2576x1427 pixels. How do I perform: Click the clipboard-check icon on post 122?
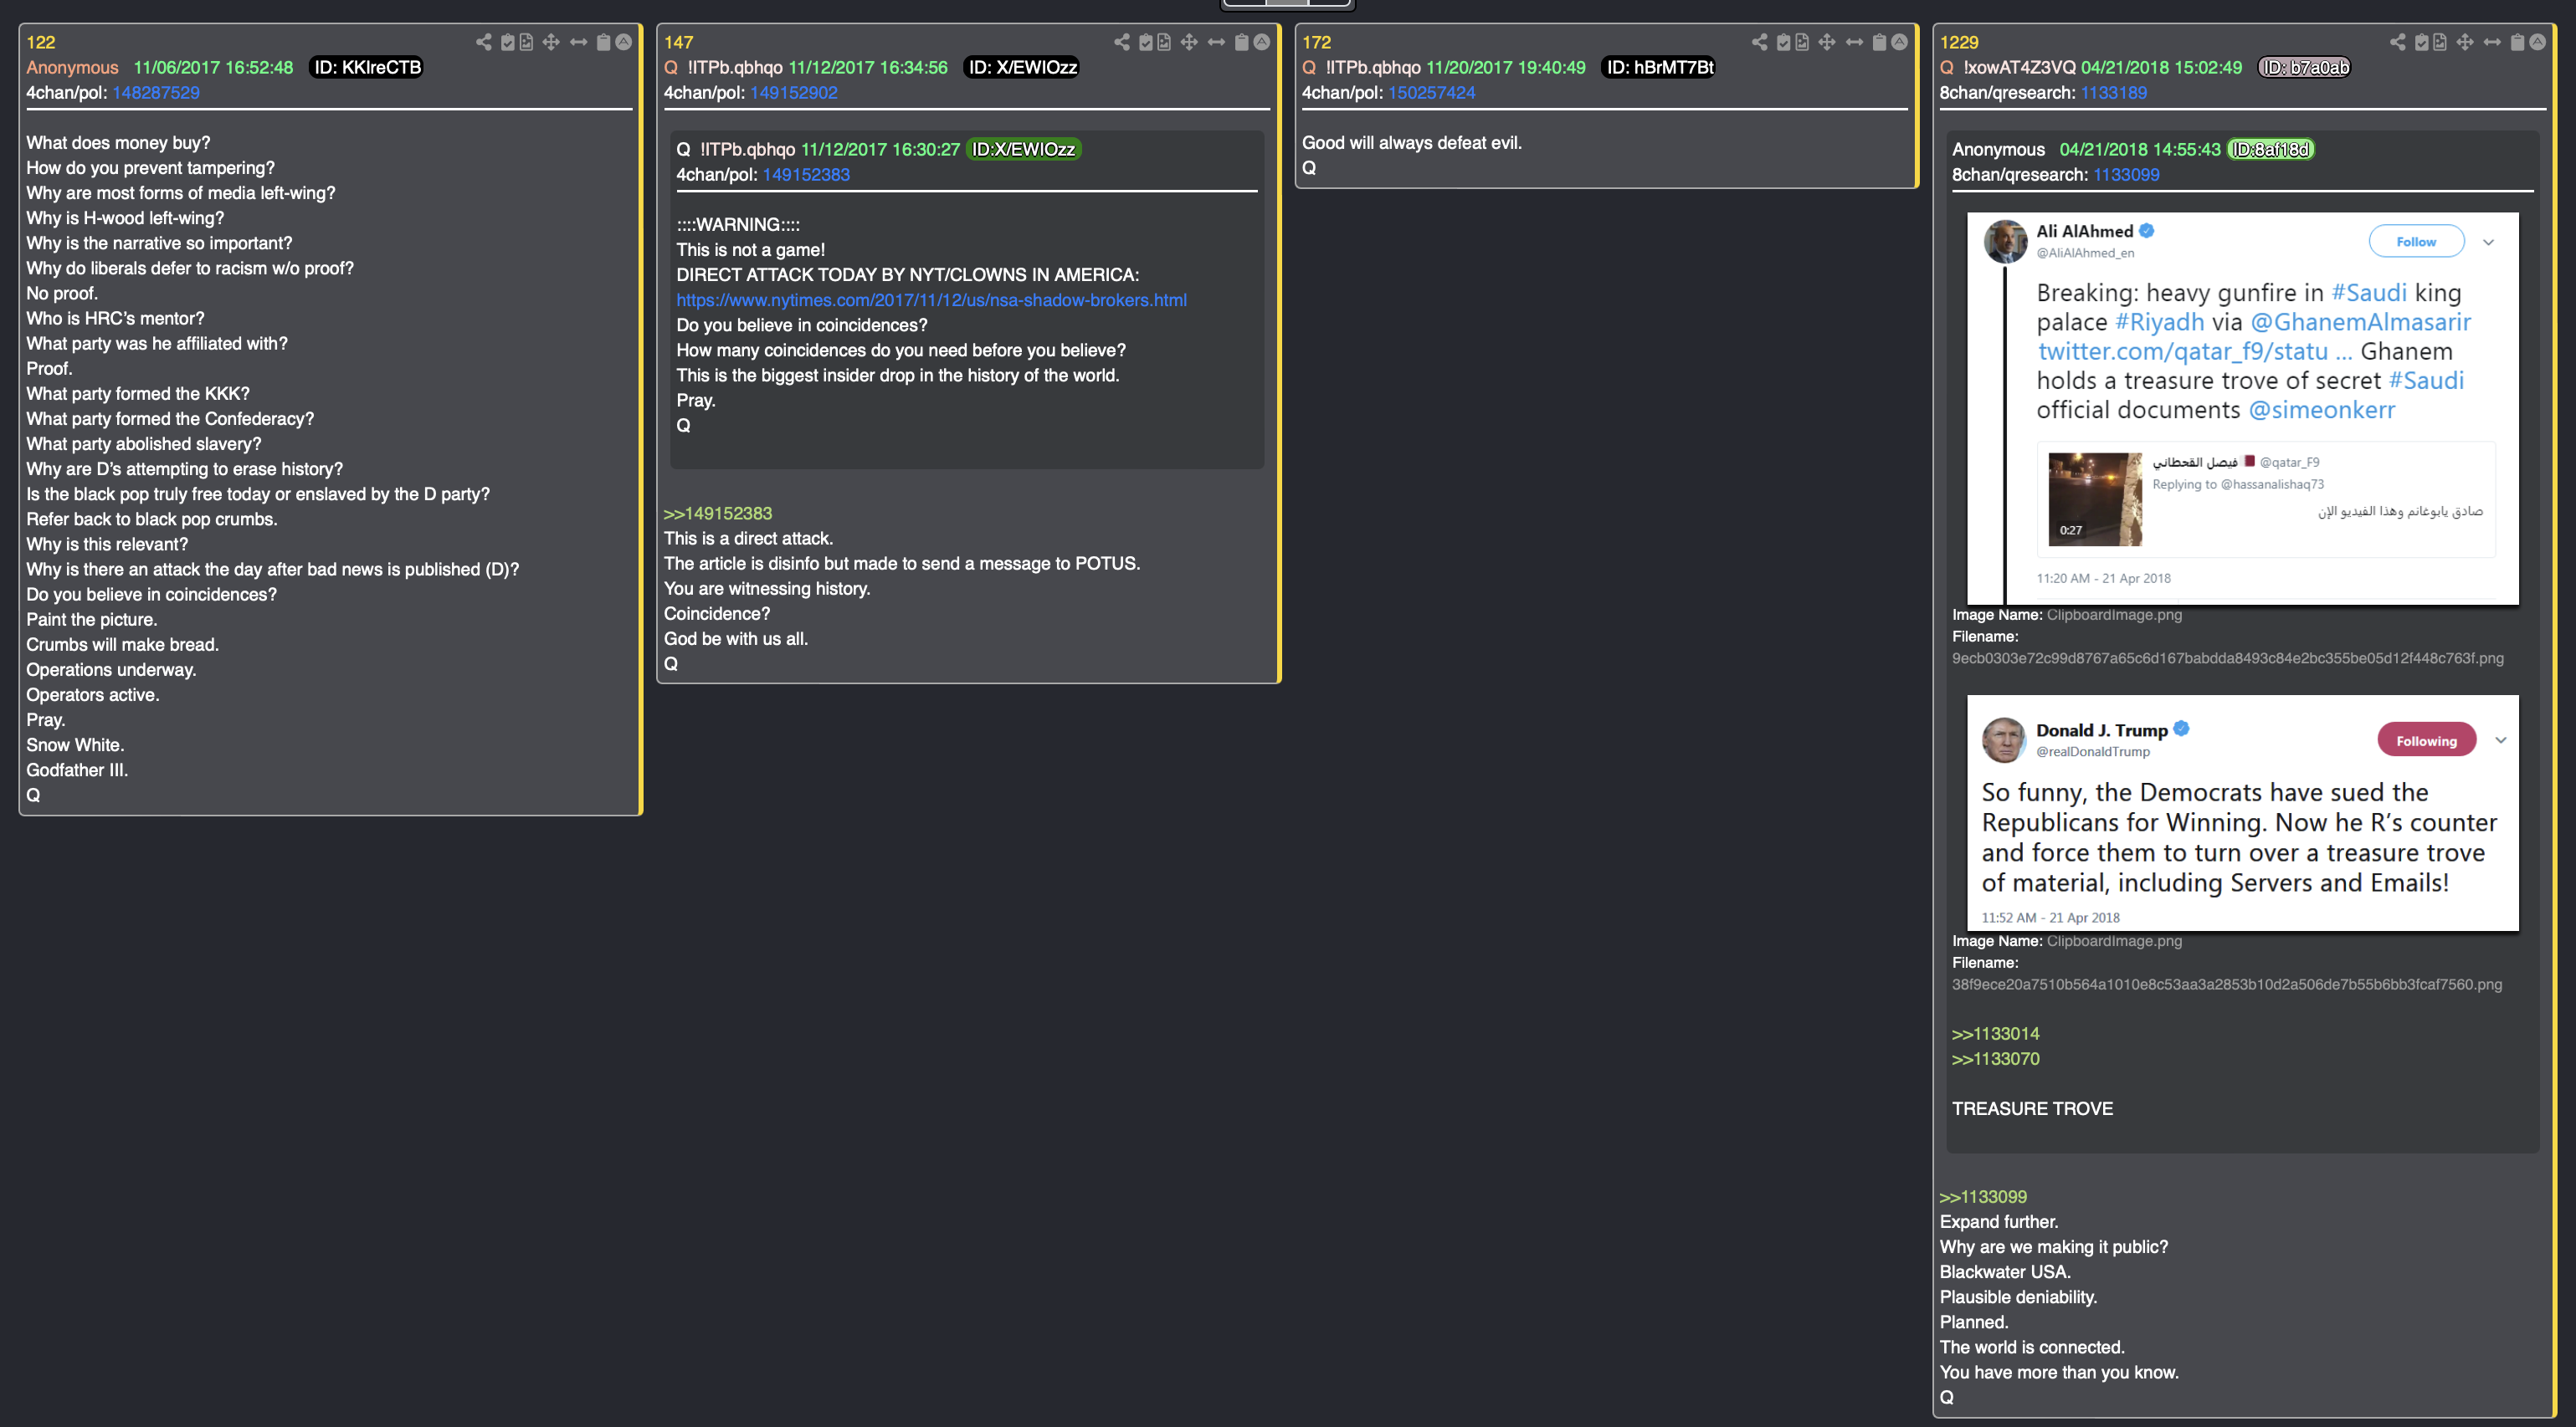(x=507, y=42)
